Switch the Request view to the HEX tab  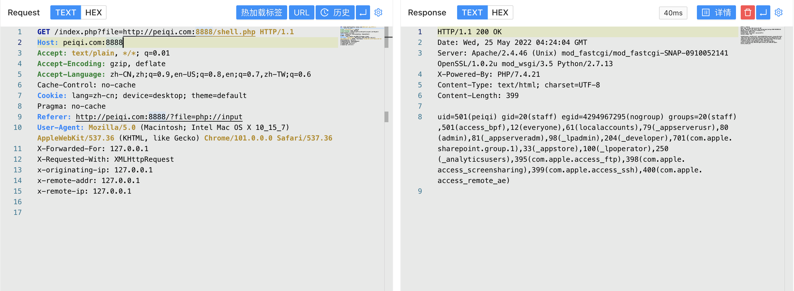[93, 12]
